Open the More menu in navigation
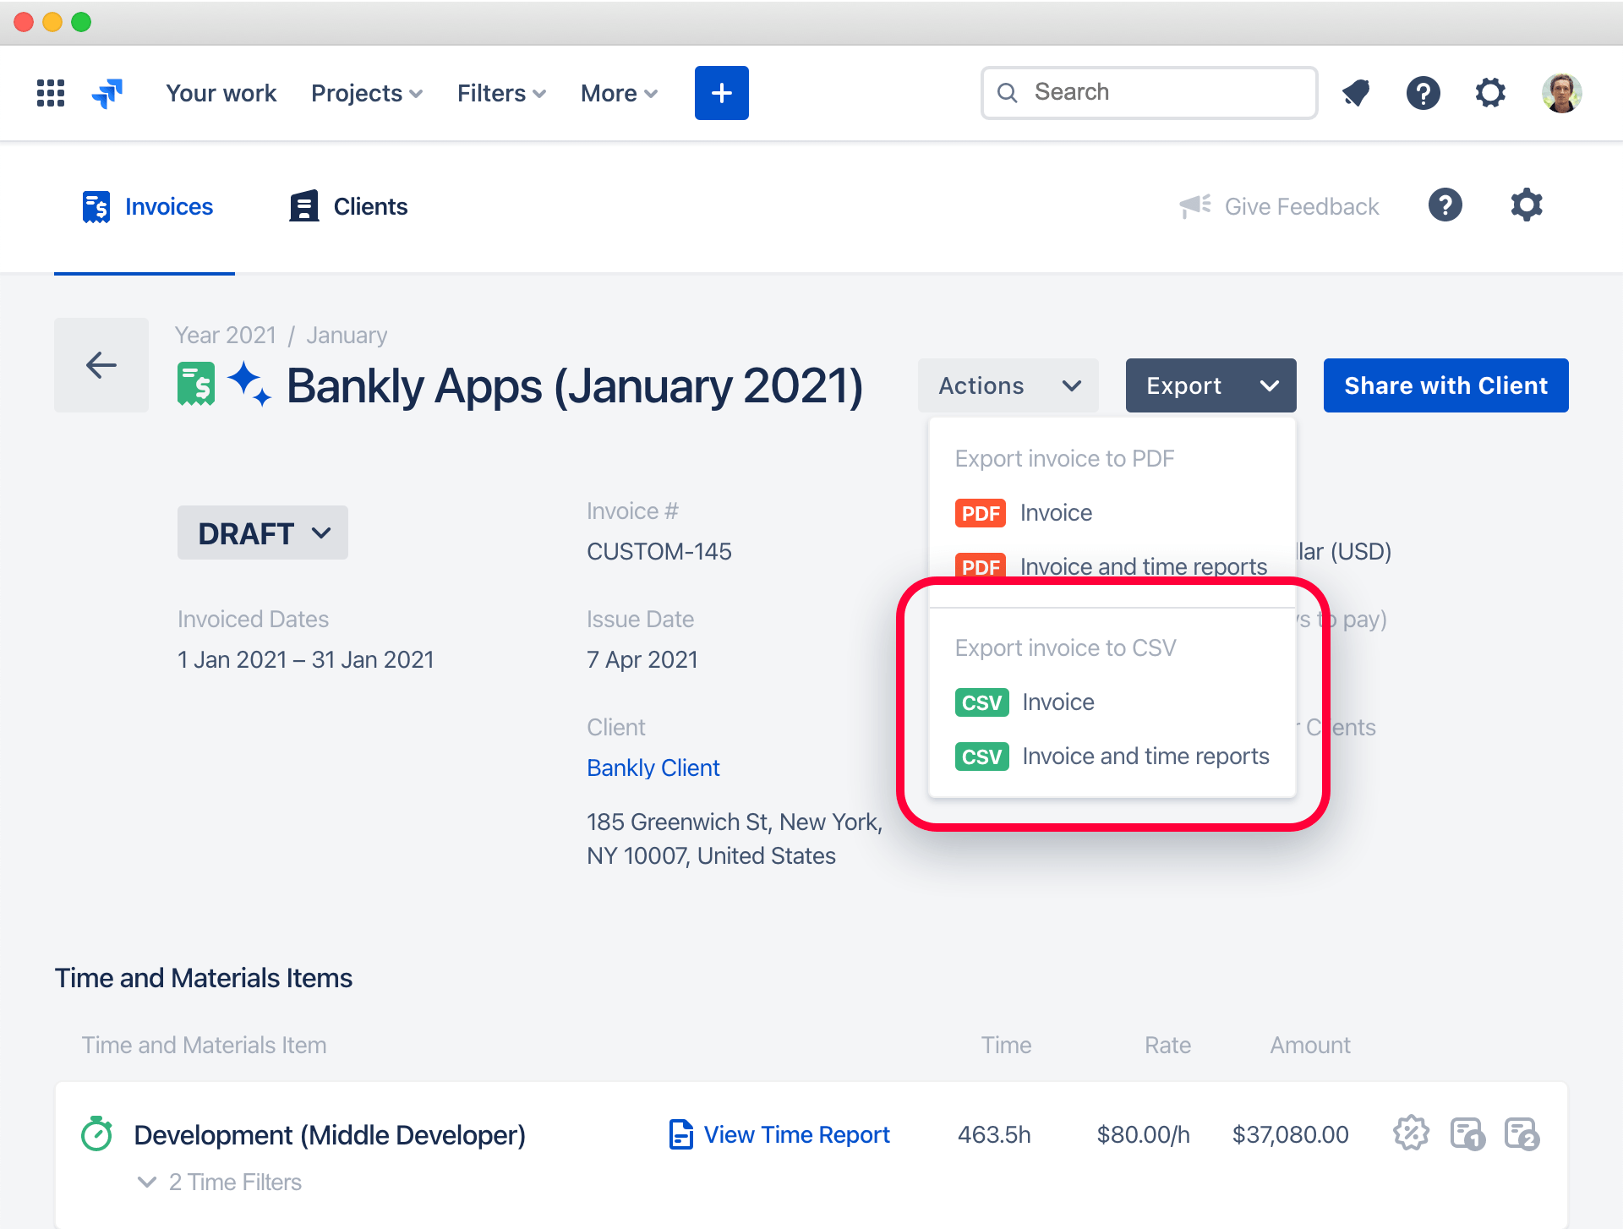The width and height of the screenshot is (1623, 1229). 618,93
